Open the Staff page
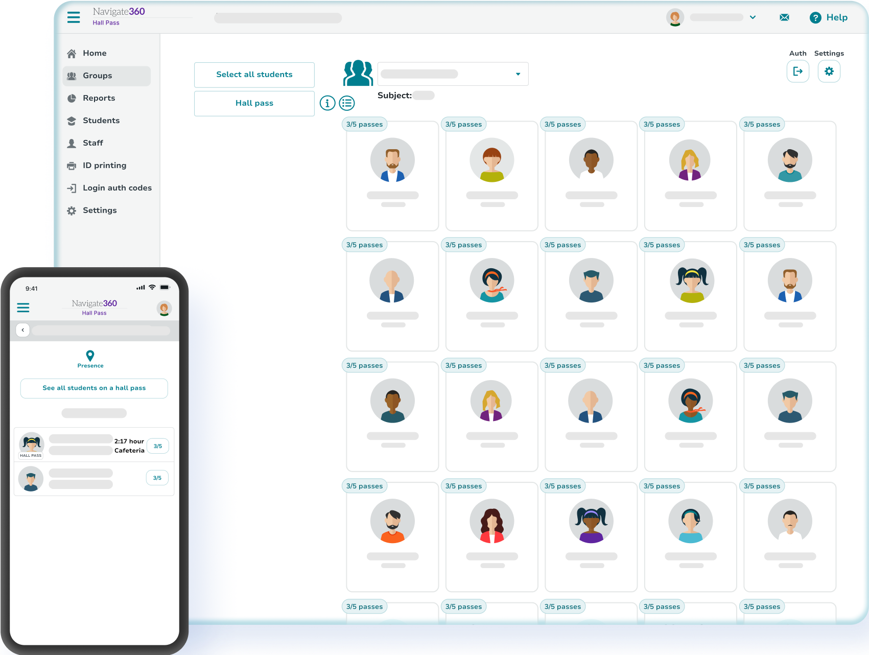Screen dimensions: 869x655 (x=93, y=143)
